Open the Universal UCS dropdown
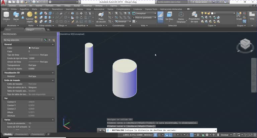Screen dimensions: 257x138 (123, 21)
